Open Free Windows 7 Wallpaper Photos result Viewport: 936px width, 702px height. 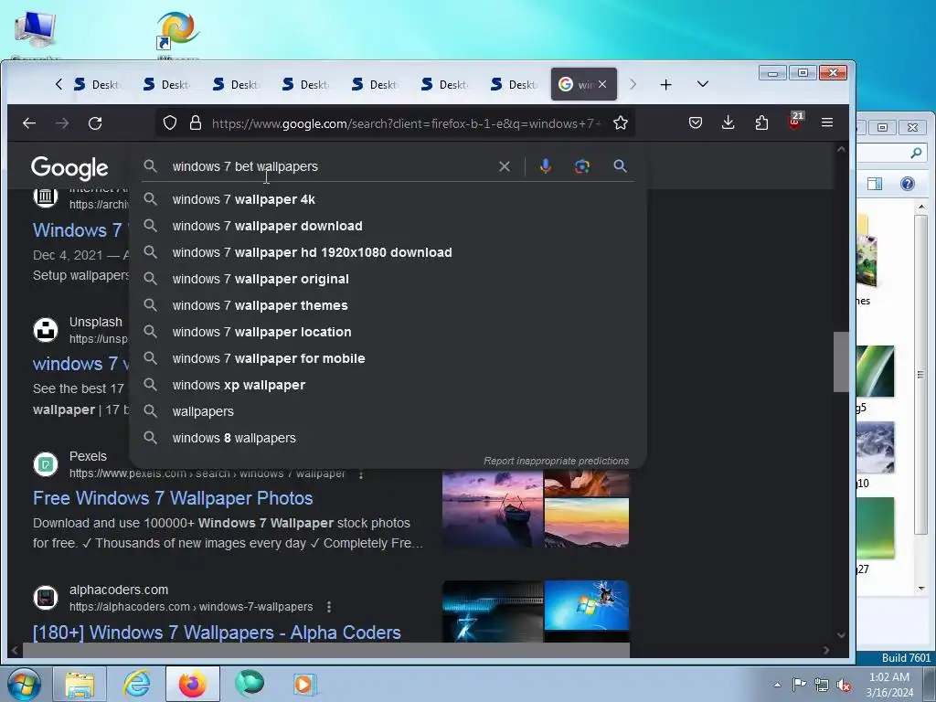pyautogui.click(x=173, y=498)
